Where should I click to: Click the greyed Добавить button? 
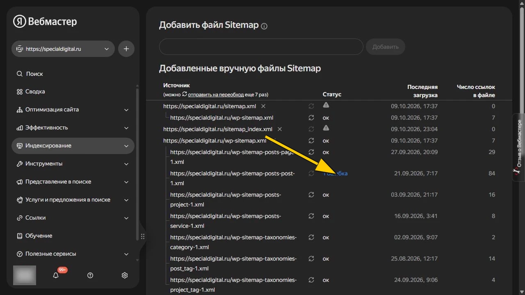click(386, 47)
